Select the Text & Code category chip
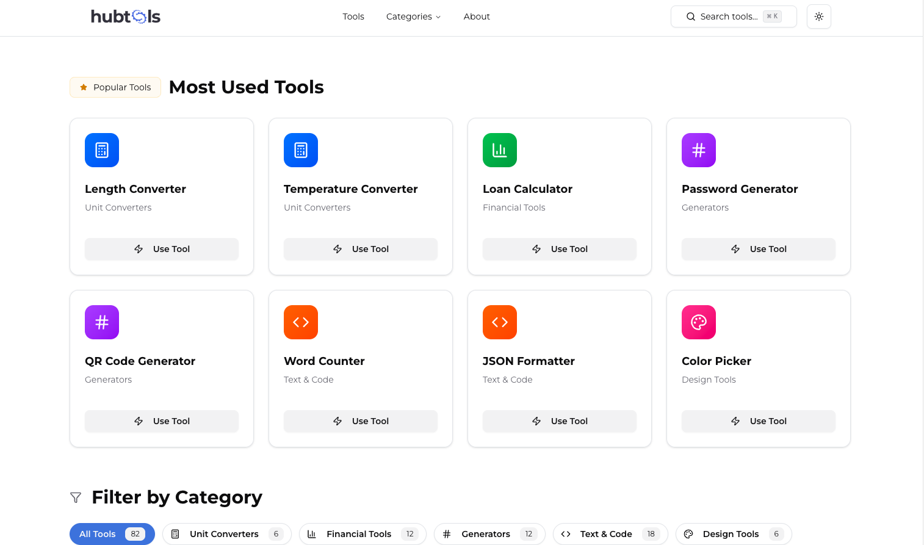This screenshot has height=545, width=924. click(x=610, y=533)
